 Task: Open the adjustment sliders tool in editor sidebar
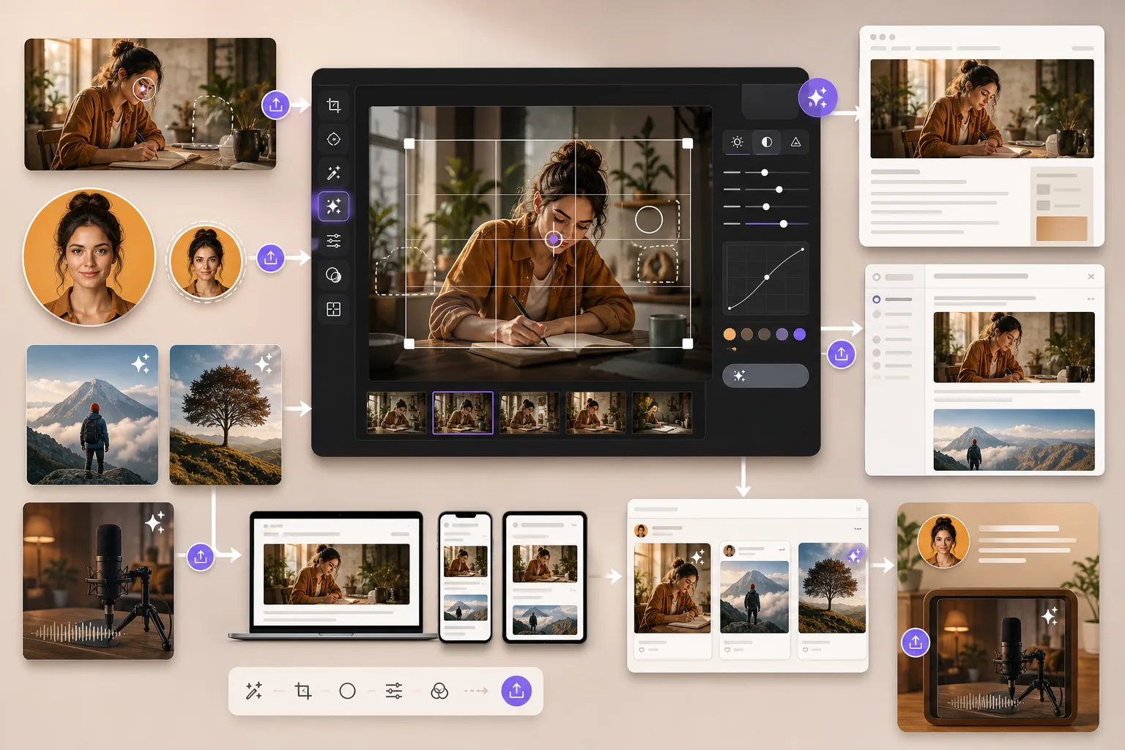coord(333,241)
